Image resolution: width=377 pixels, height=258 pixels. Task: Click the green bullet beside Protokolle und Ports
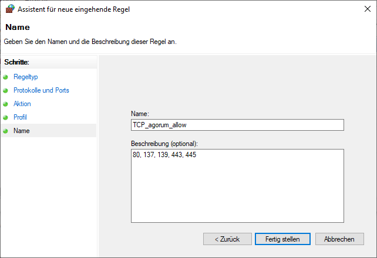pos(5,90)
